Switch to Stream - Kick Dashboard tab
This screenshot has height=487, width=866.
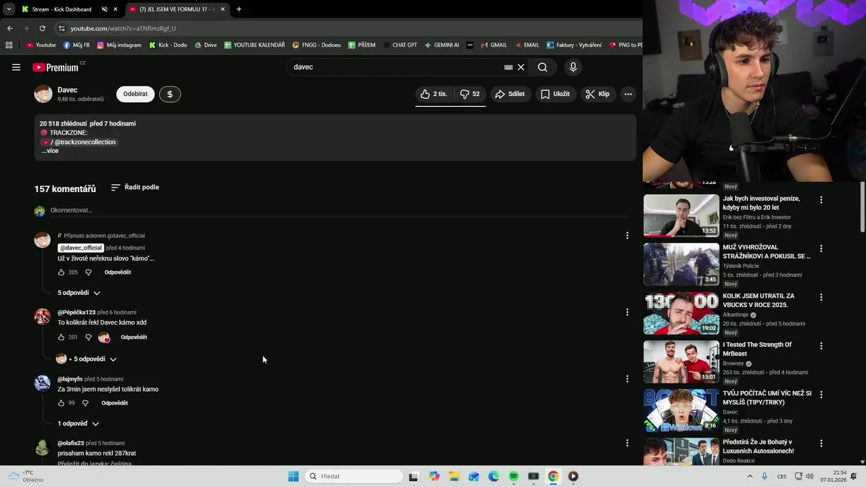[x=62, y=9]
